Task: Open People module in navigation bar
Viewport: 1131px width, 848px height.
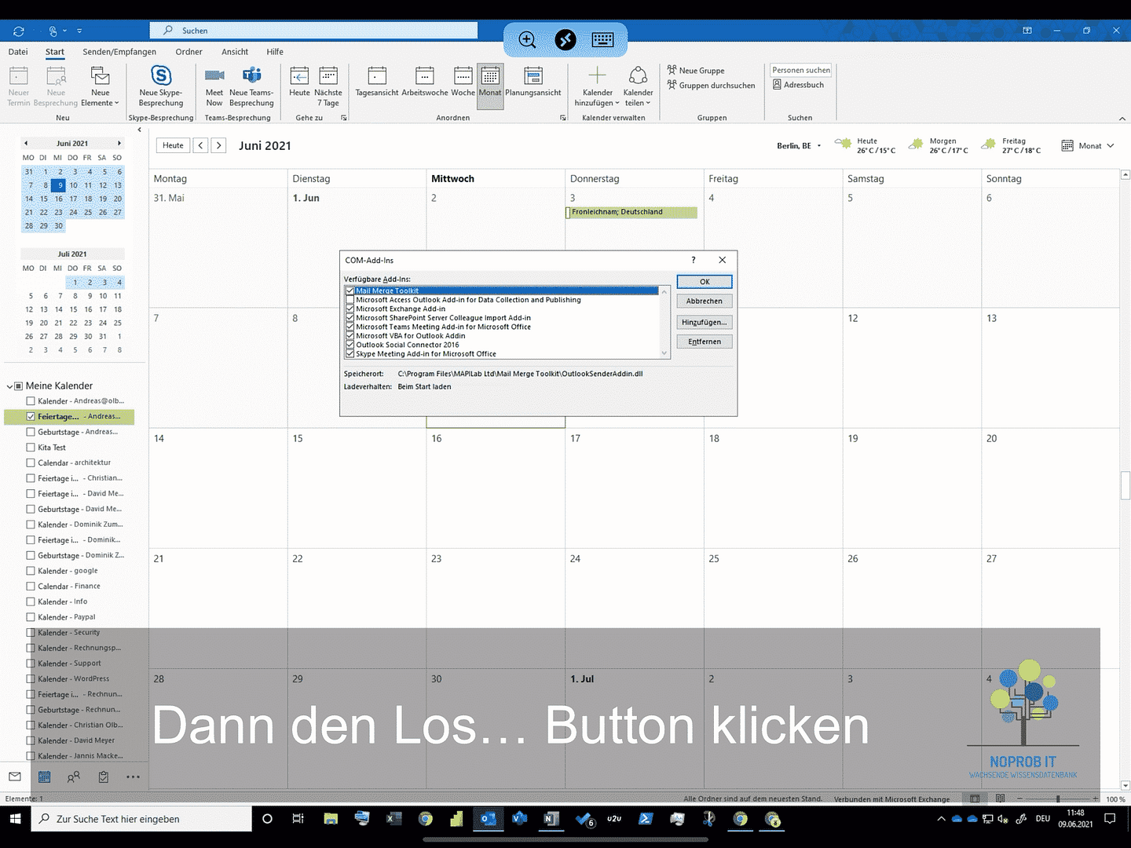Action: (74, 777)
